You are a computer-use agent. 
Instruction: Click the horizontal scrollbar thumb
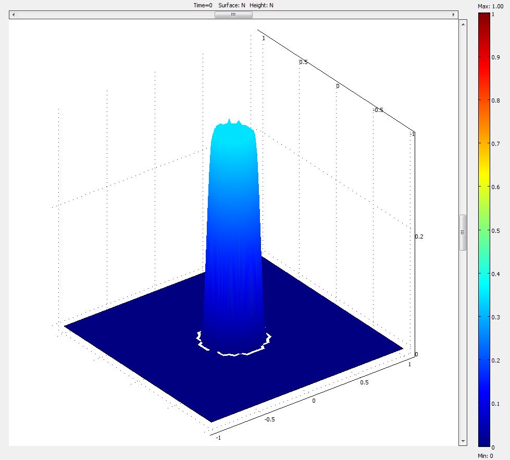point(233,15)
